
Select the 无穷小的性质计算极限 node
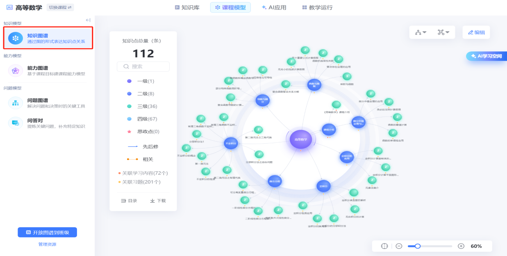[x=291, y=62]
